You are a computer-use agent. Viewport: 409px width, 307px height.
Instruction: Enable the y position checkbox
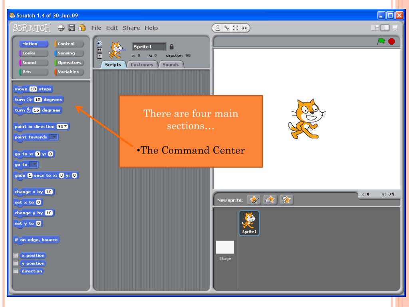click(x=16, y=263)
